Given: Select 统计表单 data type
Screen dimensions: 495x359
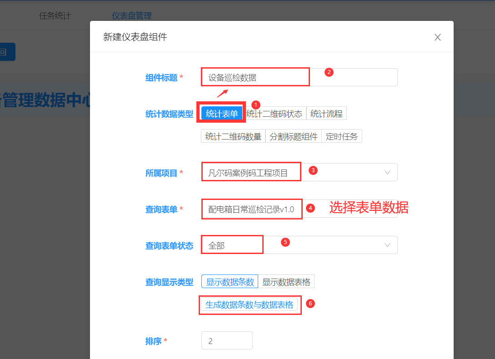Looking at the screenshot, I should (222, 114).
